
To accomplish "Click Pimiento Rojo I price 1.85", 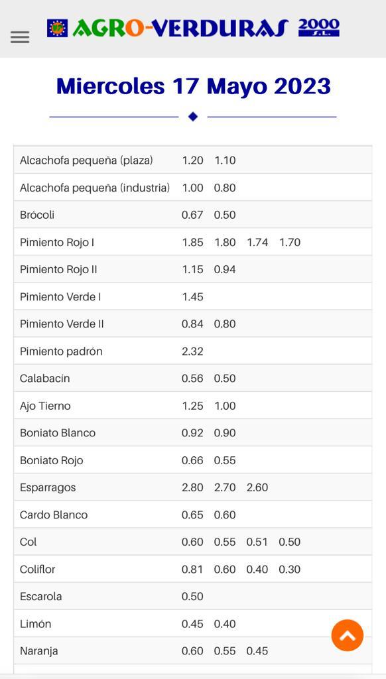I will pyautogui.click(x=192, y=242).
